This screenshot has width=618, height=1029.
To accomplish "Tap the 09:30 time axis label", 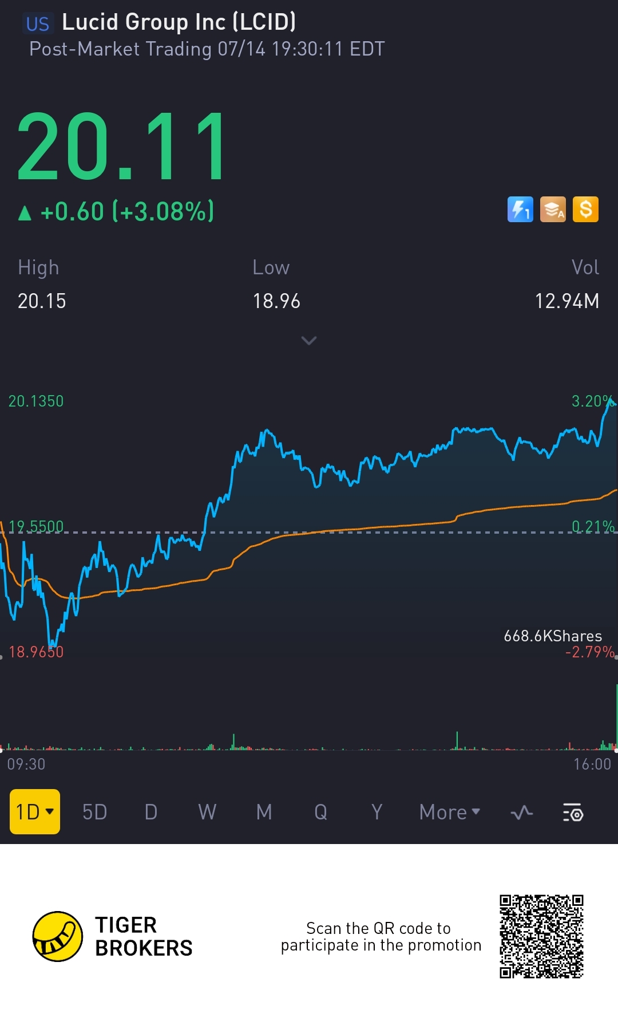I will 26,764.
